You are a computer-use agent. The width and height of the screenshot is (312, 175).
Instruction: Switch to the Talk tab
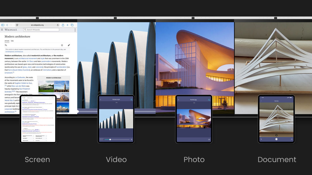(12, 41)
